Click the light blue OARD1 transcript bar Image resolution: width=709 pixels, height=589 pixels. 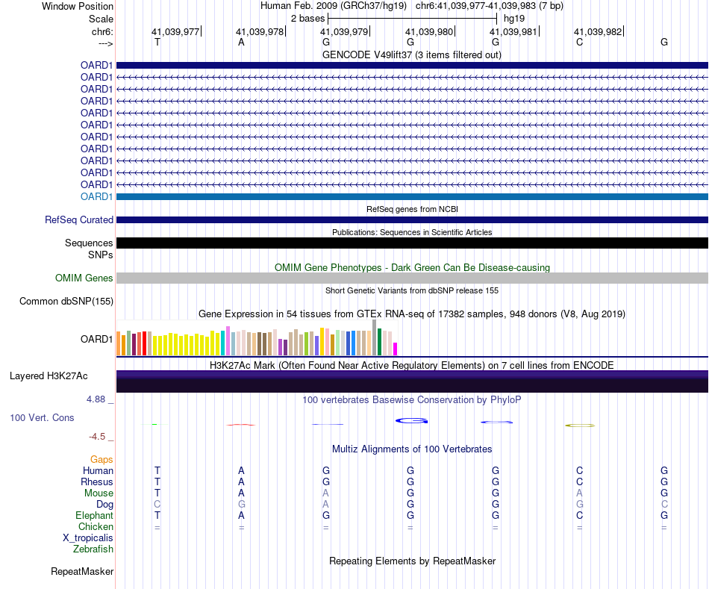(x=412, y=197)
